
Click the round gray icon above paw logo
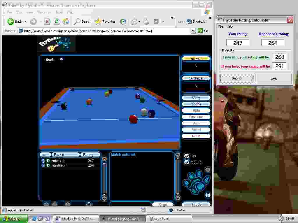click(x=208, y=169)
